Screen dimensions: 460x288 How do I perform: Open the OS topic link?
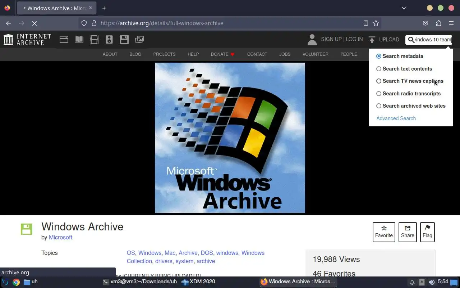pos(131,253)
